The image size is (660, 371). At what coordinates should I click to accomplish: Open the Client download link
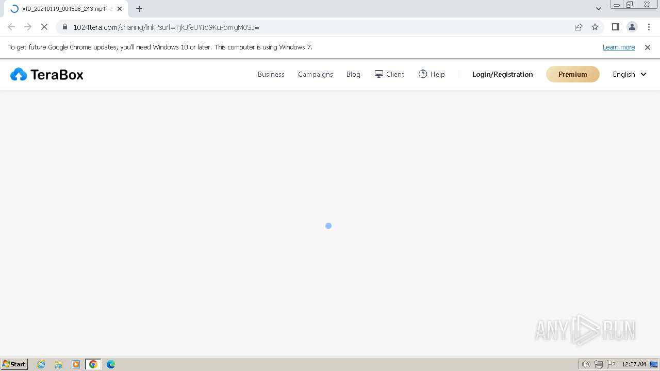click(x=389, y=74)
